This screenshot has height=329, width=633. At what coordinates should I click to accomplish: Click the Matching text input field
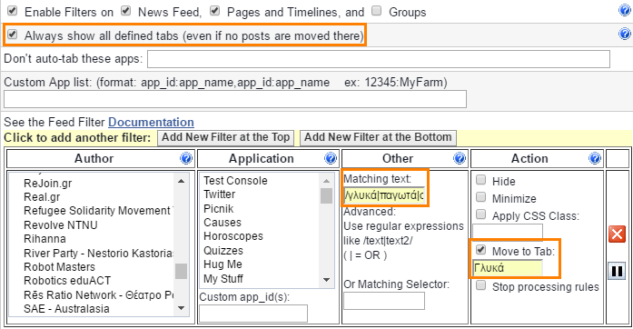(383, 195)
